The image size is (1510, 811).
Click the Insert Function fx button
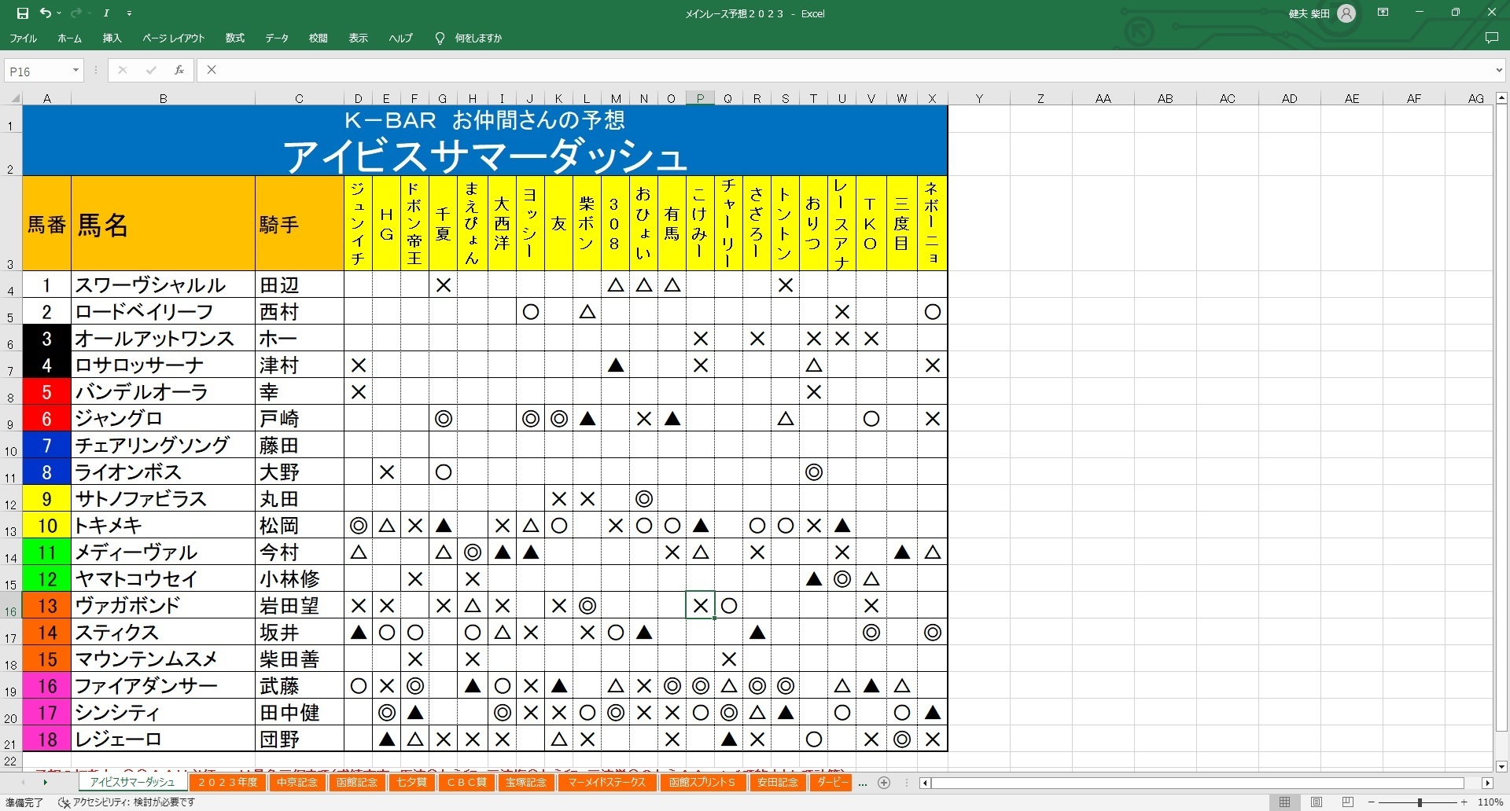[179, 70]
